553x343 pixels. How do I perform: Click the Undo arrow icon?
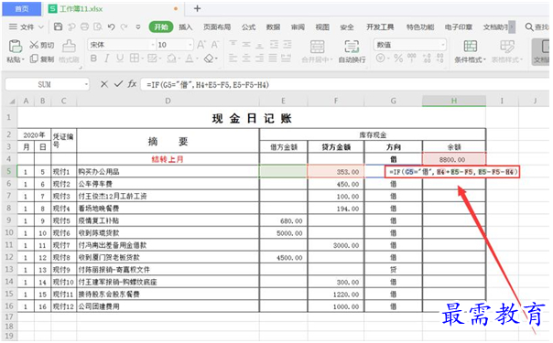(112, 27)
